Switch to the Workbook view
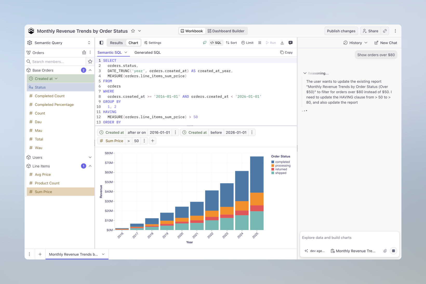The image size is (426, 284). (x=192, y=31)
